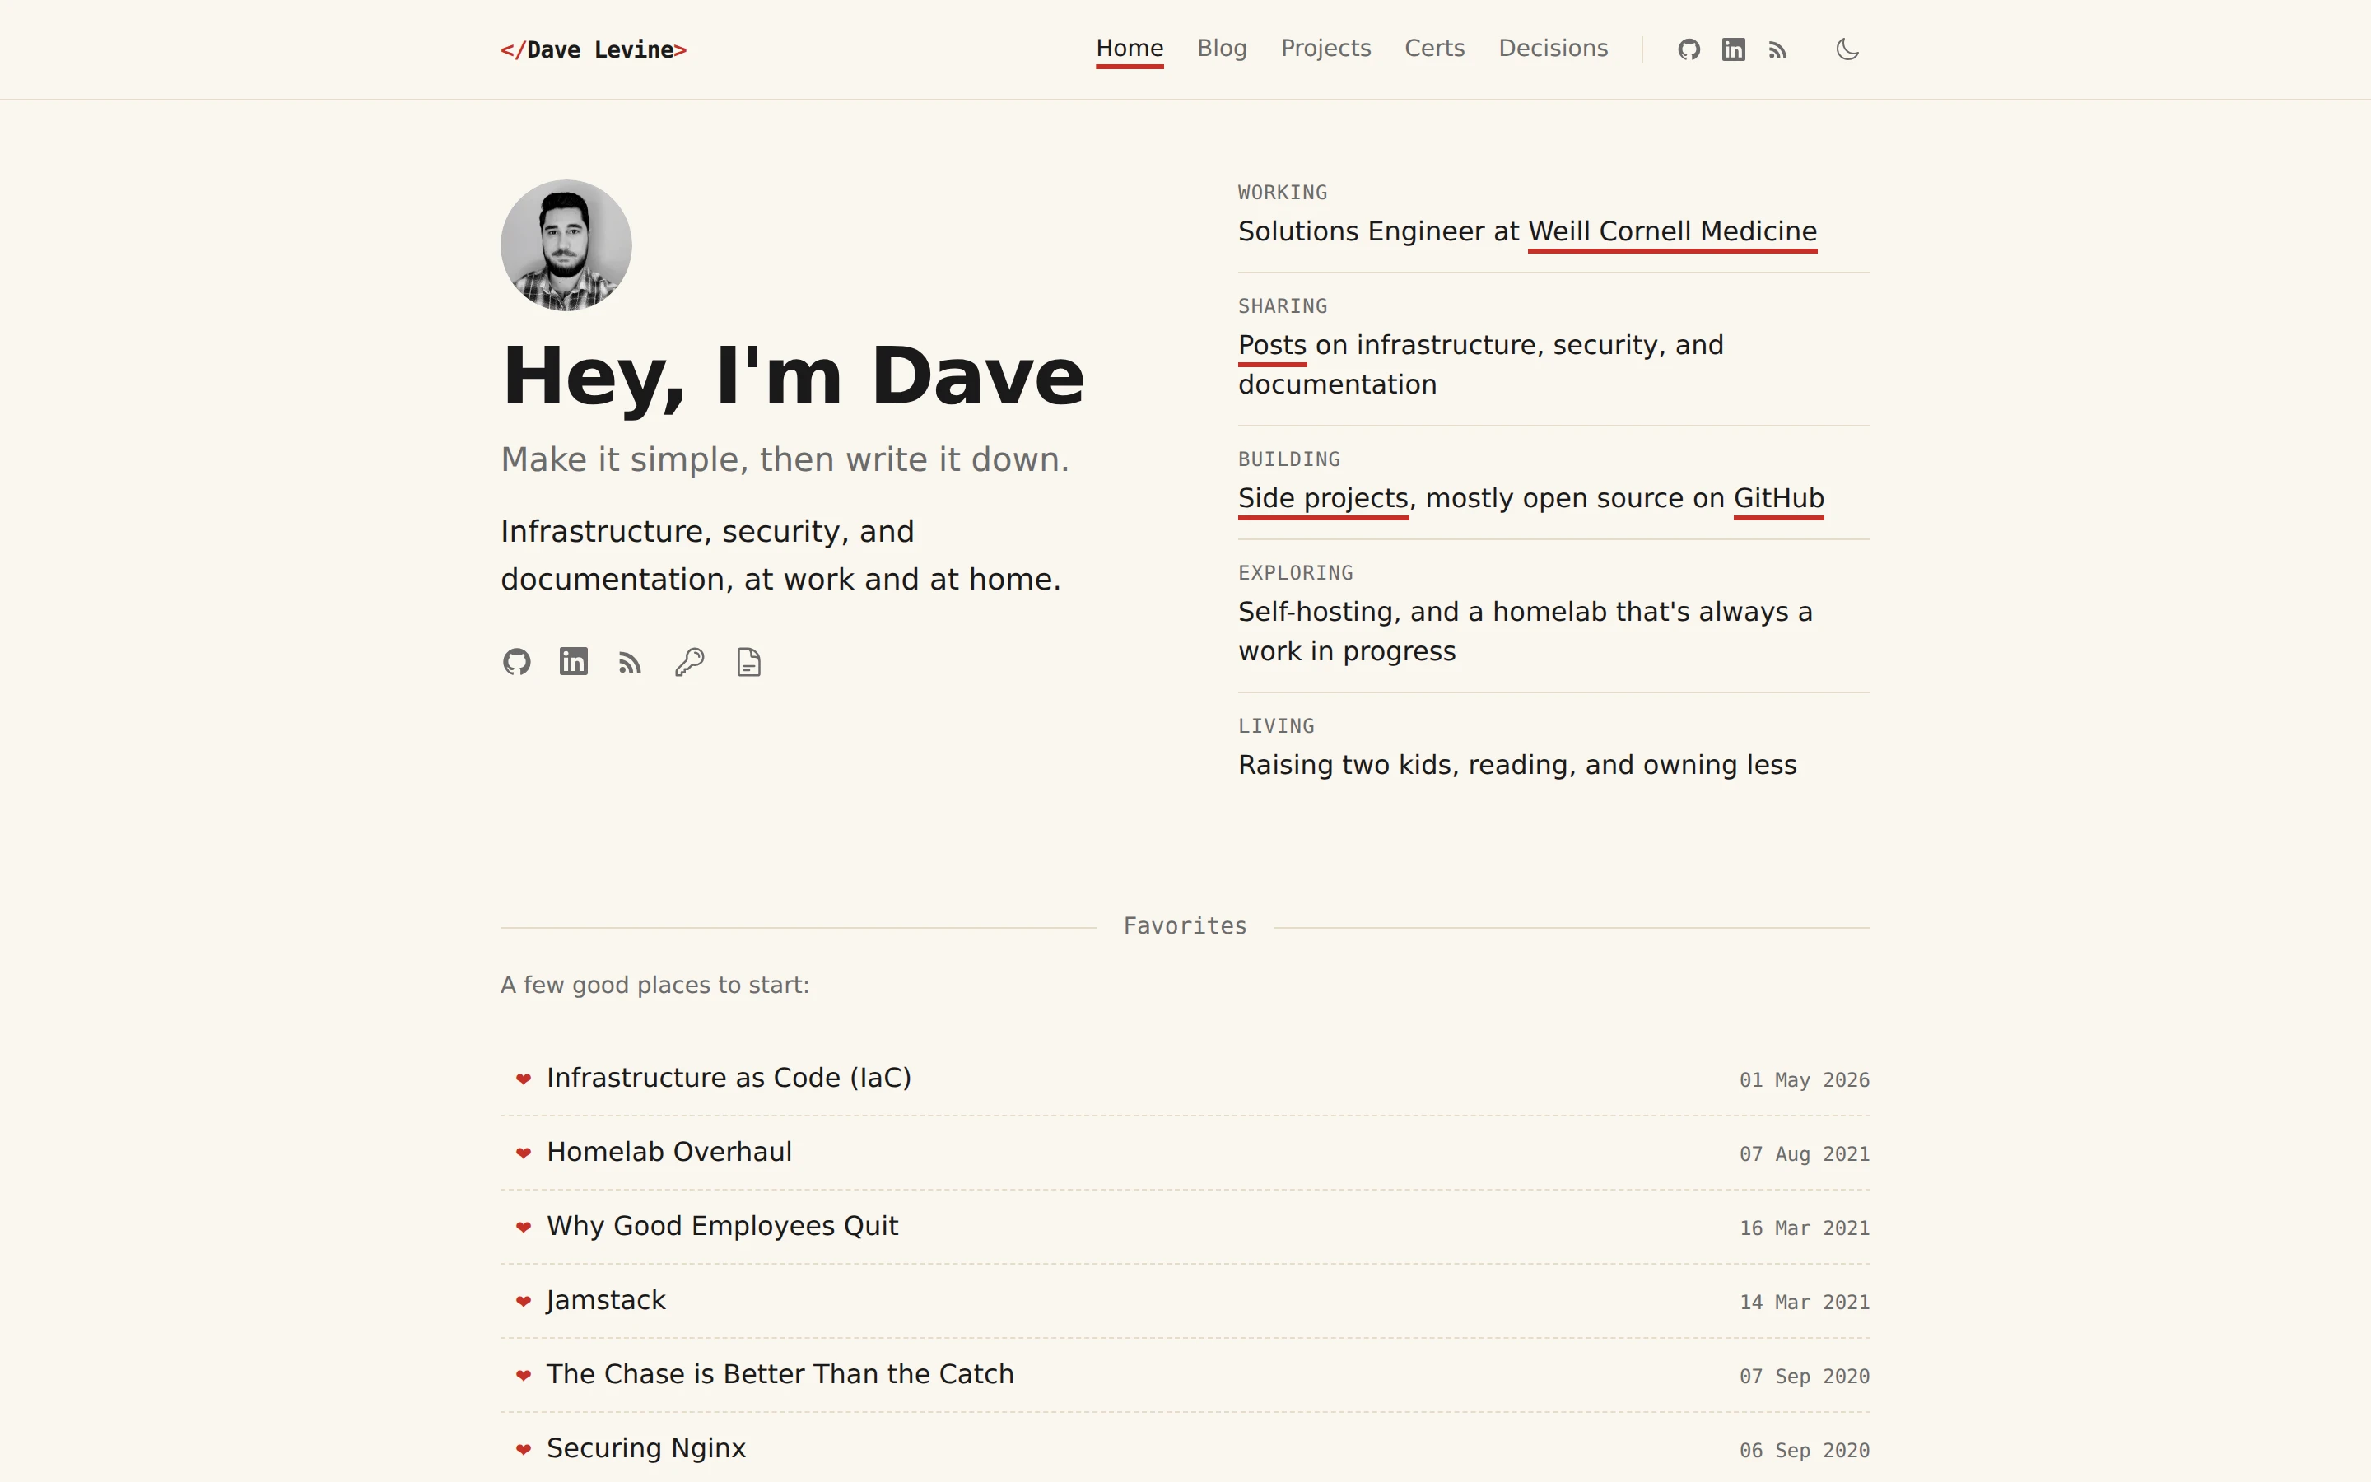Open RSS feed icon in top navigation
2371x1482 pixels.
1778,50
